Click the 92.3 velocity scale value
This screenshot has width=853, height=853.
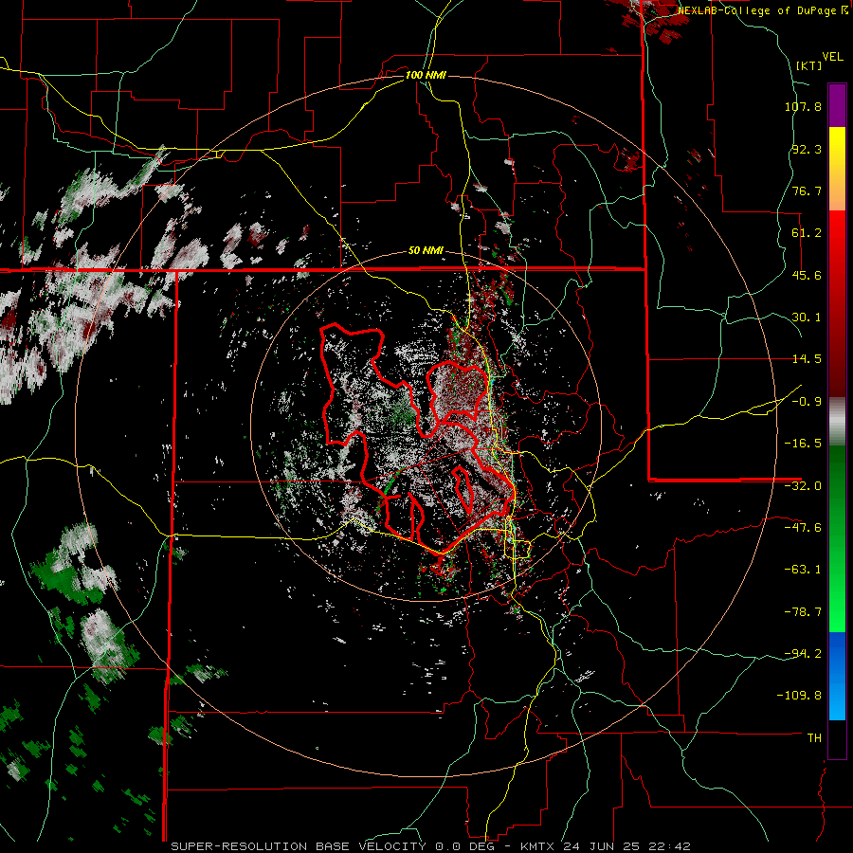pyautogui.click(x=807, y=149)
